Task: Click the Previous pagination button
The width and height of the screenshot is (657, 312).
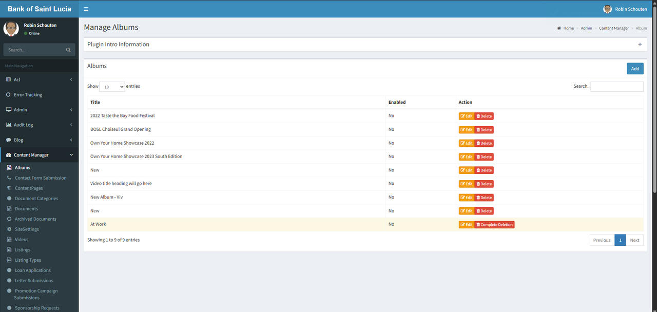Action: (602, 240)
